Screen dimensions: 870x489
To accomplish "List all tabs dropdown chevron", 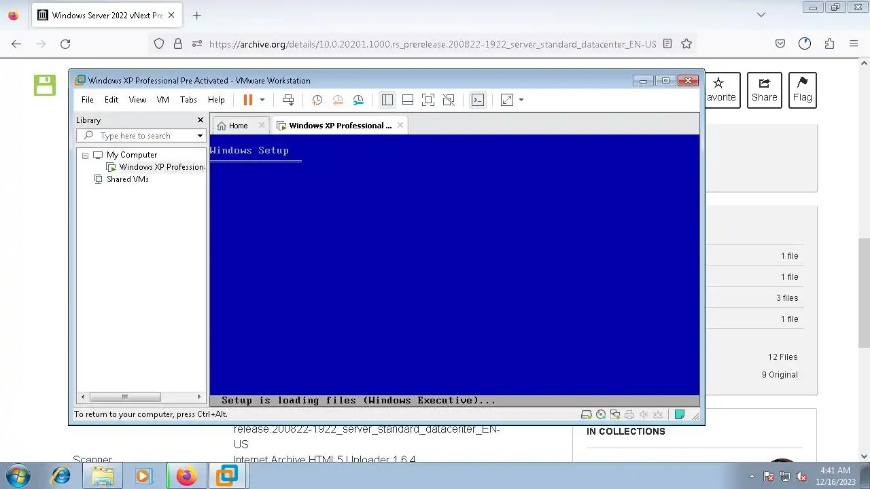I will (761, 15).
